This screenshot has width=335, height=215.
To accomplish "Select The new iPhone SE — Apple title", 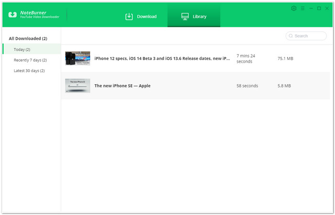I will click(123, 86).
